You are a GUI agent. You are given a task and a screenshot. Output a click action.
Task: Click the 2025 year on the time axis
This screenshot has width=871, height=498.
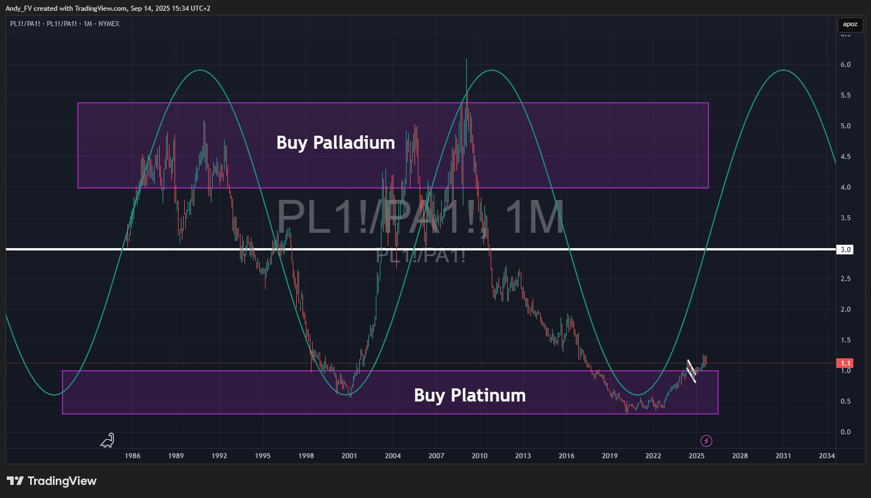(x=696, y=456)
